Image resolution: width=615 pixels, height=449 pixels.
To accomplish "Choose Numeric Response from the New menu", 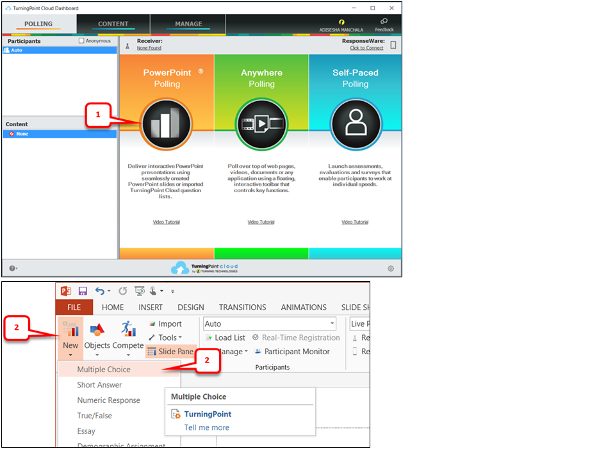I will [x=112, y=400].
